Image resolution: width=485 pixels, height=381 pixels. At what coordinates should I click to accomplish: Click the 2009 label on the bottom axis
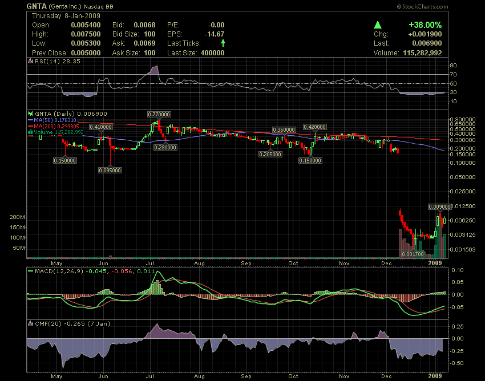coord(436,264)
